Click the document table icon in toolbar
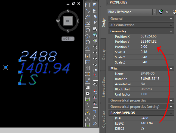176x133 pixels. (95, 29)
